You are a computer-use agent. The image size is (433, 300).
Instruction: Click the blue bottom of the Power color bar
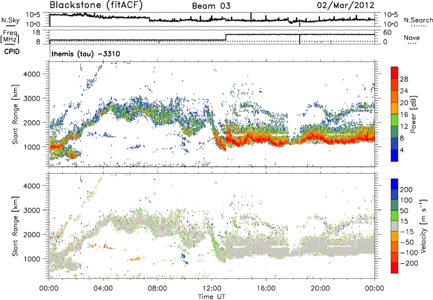(395, 155)
